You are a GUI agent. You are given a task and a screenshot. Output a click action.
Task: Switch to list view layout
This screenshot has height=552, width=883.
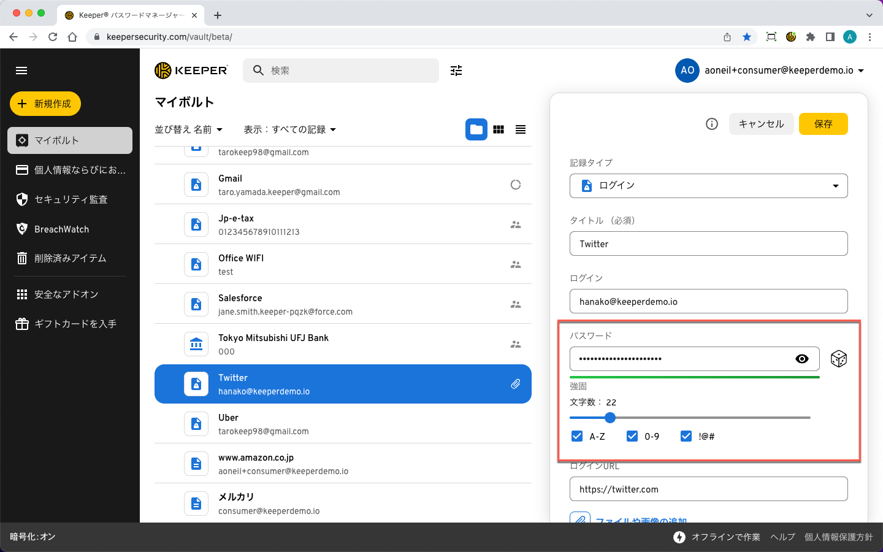pos(521,129)
